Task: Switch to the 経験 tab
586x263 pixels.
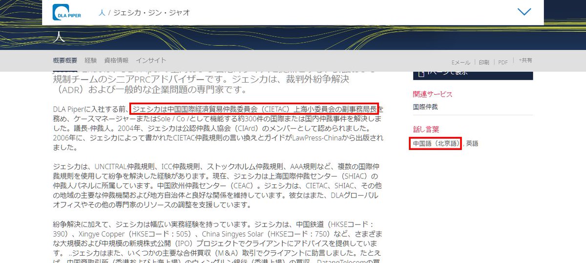Action: 90,61
